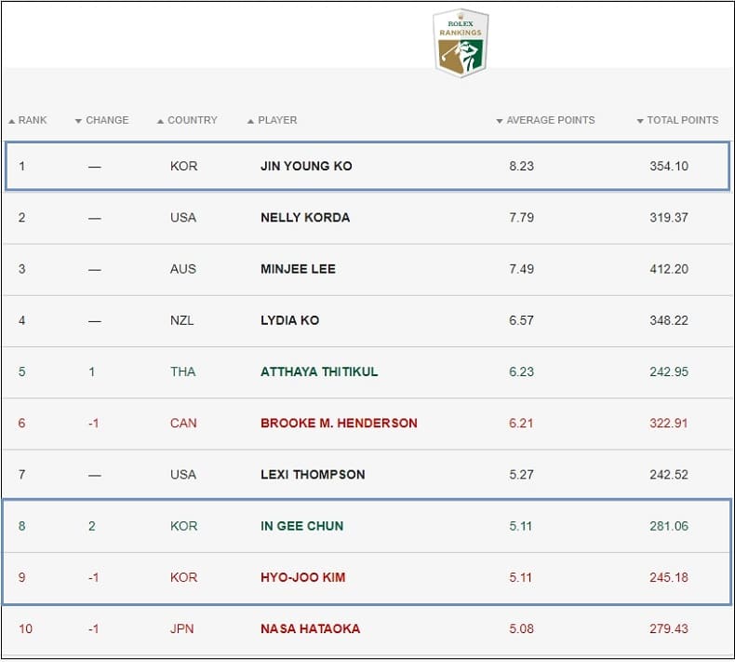735x662 pixels.
Task: Sort by the PLAYER column header
Action: click(x=272, y=120)
